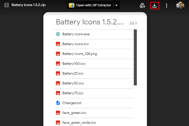Select the Battery25.ico file name
The image size is (189, 126).
pyautogui.click(x=73, y=73)
